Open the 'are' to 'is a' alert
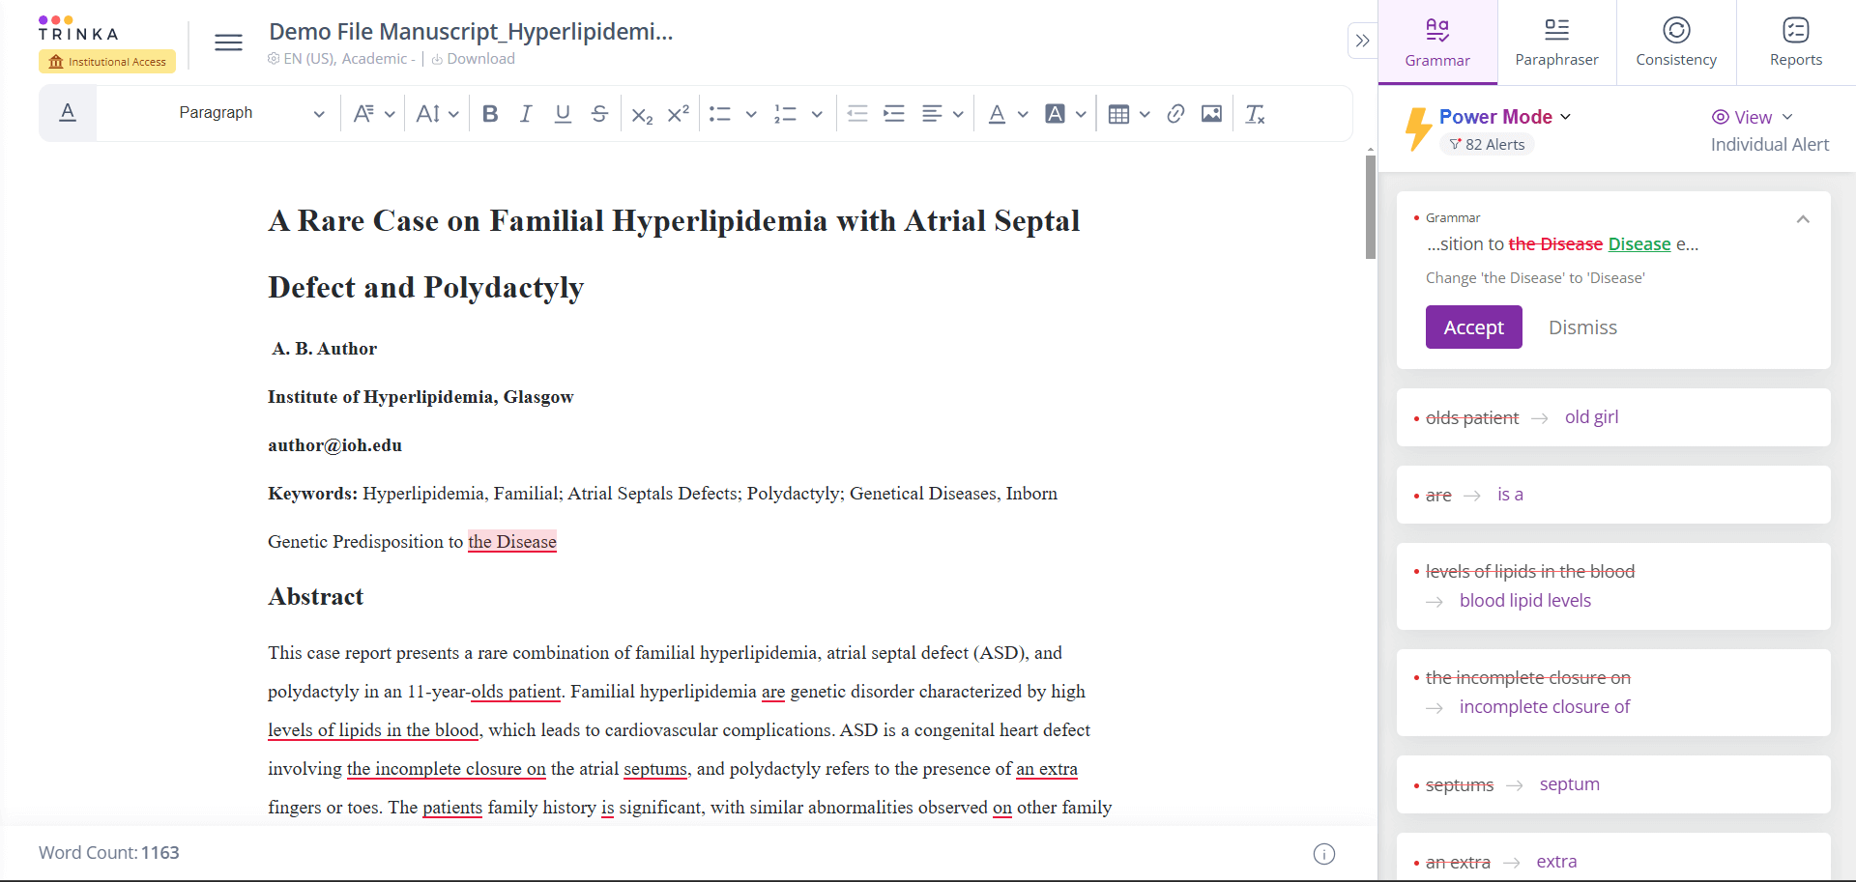The width and height of the screenshot is (1856, 882). pyautogui.click(x=1613, y=495)
